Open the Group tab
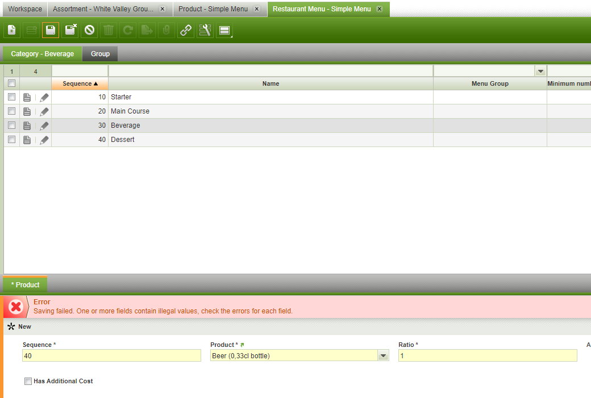Viewport: 591px width, 398px height. [x=100, y=54]
